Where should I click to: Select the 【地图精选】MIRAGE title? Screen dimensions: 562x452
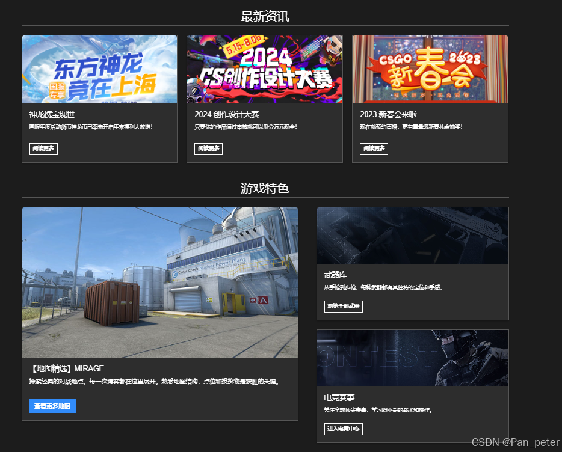click(x=66, y=368)
